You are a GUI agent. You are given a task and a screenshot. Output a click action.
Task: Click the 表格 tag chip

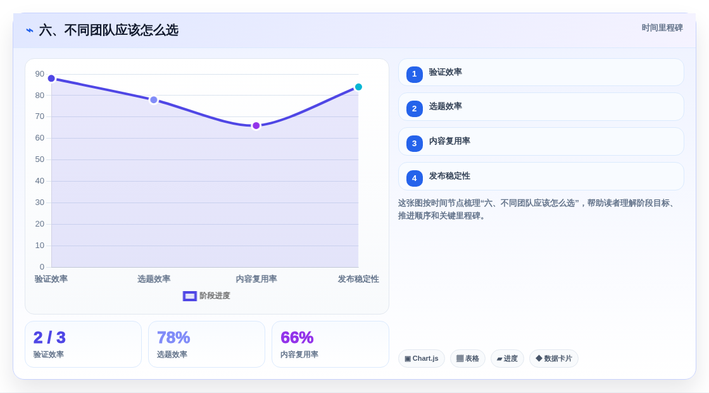click(x=468, y=359)
